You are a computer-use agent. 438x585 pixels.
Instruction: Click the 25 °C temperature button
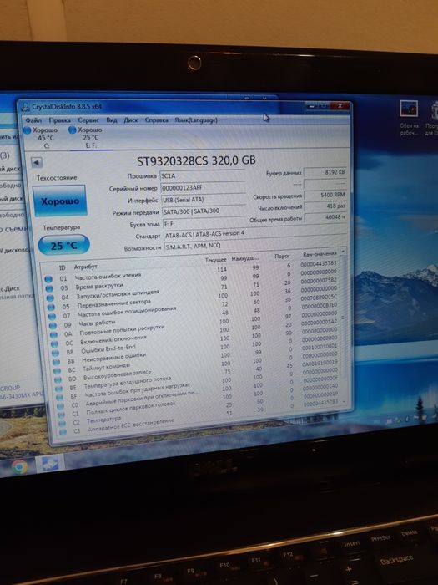click(64, 246)
